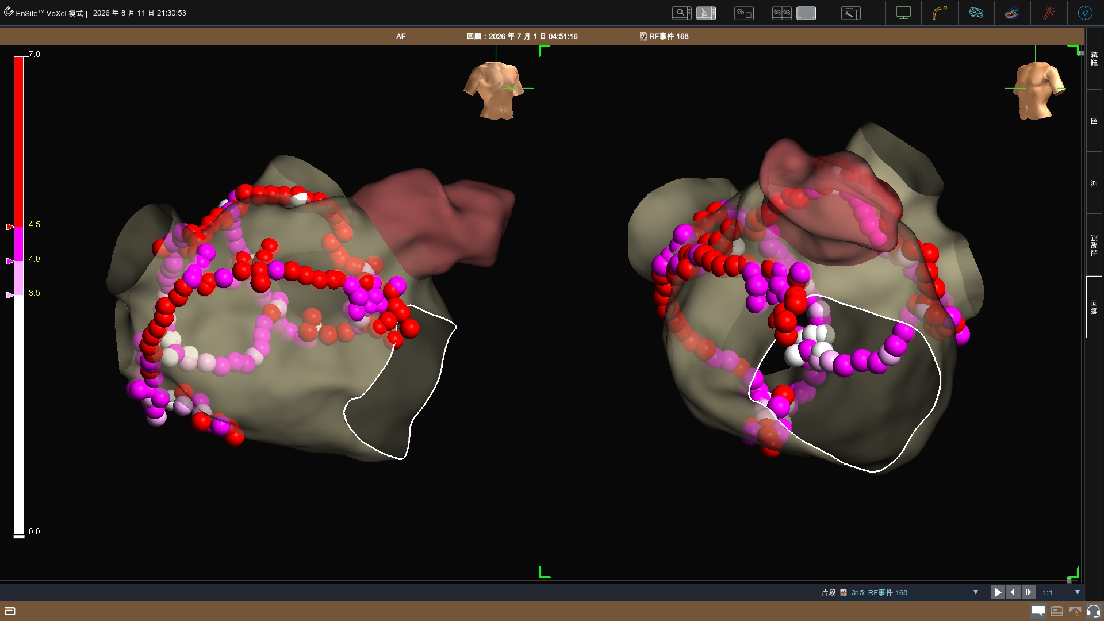Click the green monitor display icon
The height and width of the screenshot is (621, 1104).
[903, 13]
